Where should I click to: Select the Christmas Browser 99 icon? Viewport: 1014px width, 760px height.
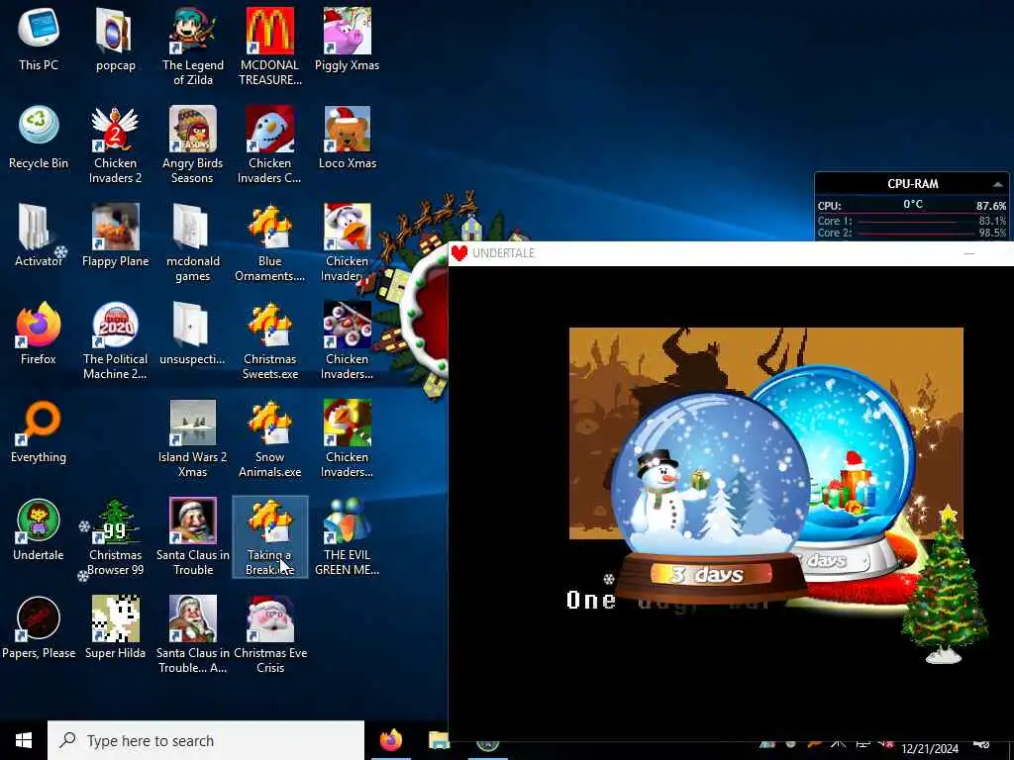click(x=115, y=537)
